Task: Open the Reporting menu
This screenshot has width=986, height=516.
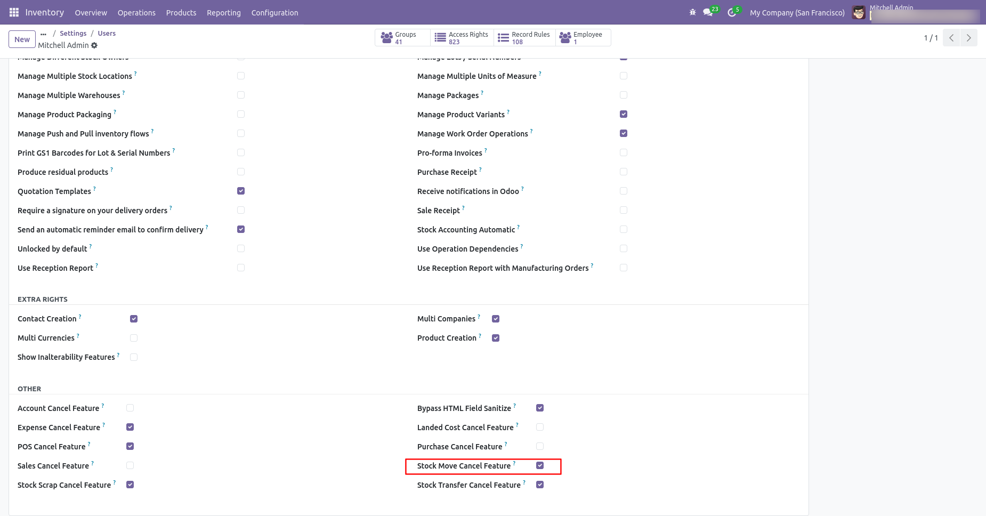Action: coord(224,12)
